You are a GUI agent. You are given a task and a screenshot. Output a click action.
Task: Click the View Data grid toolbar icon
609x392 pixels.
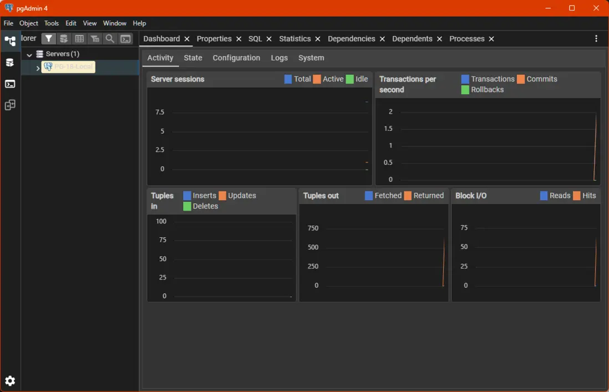click(79, 39)
